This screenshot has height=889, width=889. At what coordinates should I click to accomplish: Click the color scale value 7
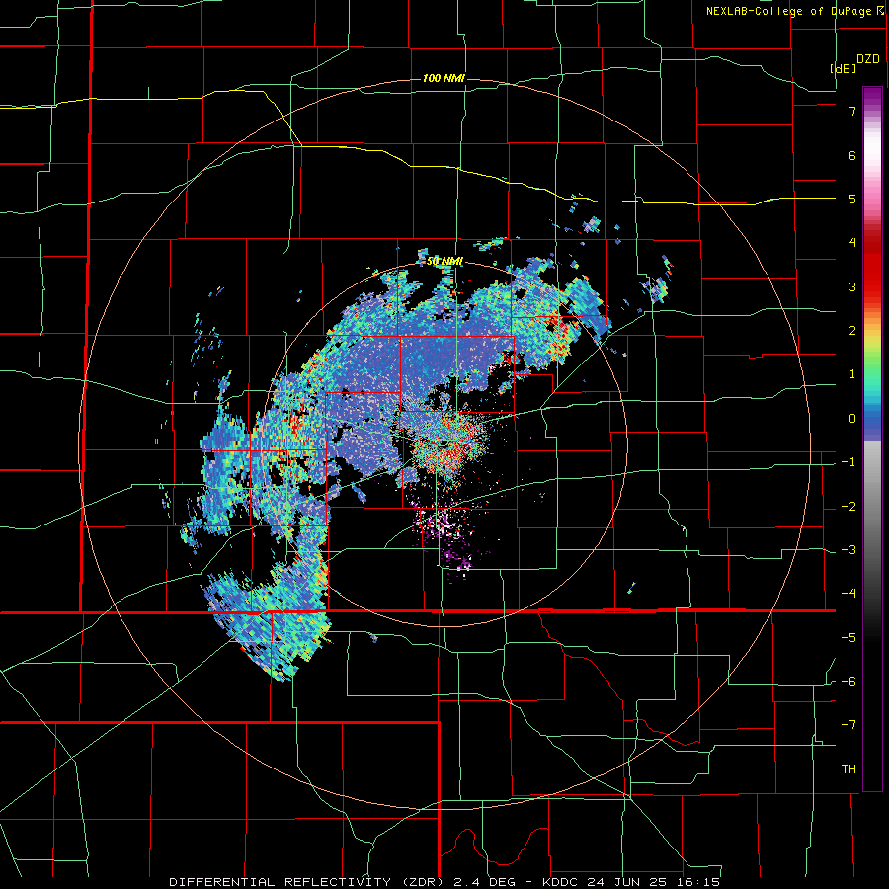click(x=852, y=111)
